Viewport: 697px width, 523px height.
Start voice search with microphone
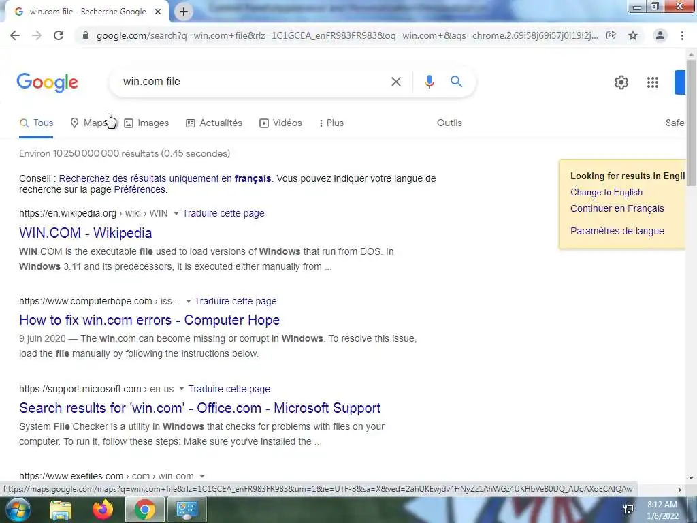point(429,82)
